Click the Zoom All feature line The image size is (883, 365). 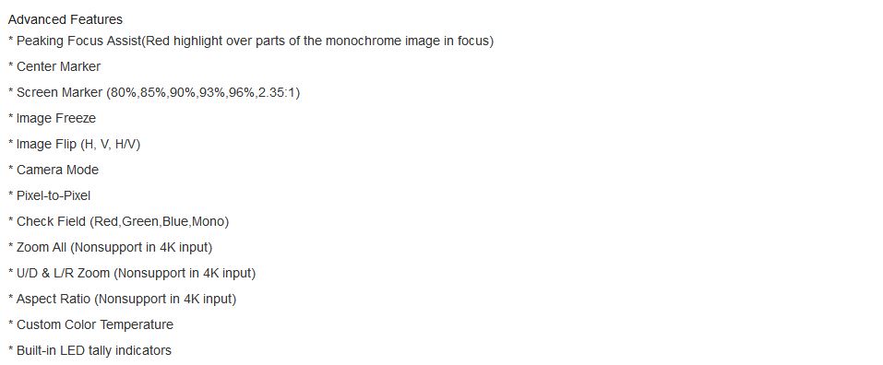pos(111,247)
